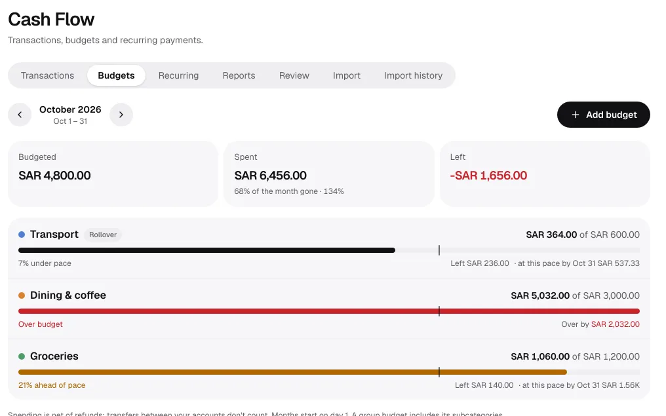Click the green Groceries category dot
The image size is (666, 416).
tap(22, 356)
